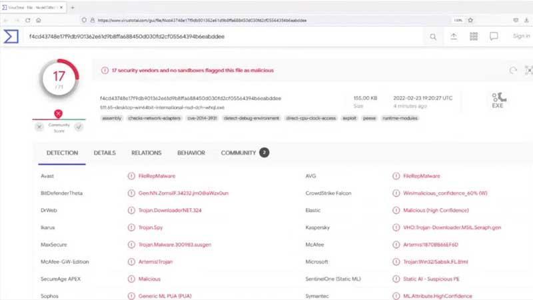The image size is (533, 300).
Task: Click the cve-2014-3931 tag
Action: [202, 118]
